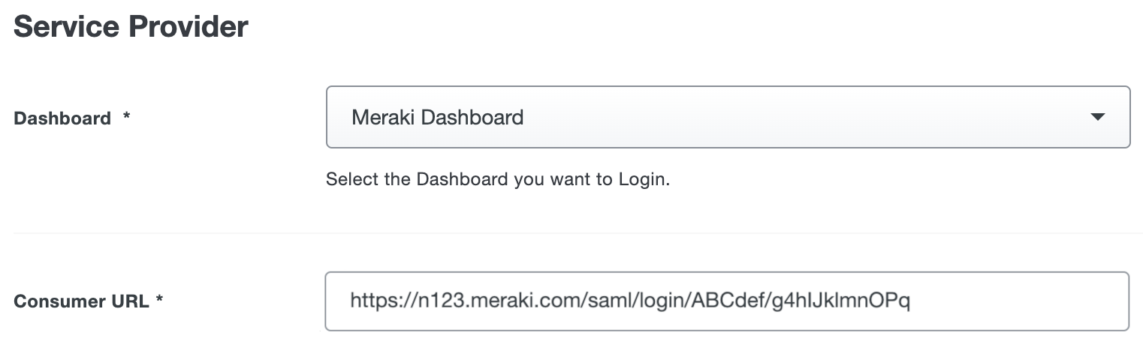Click the word 'Provider' in the heading
1143x348 pixels.
point(188,27)
